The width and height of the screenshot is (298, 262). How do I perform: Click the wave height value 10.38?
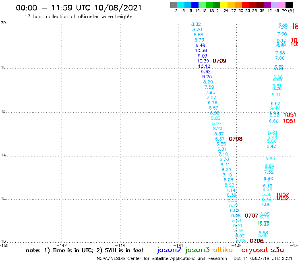click(x=201, y=50)
